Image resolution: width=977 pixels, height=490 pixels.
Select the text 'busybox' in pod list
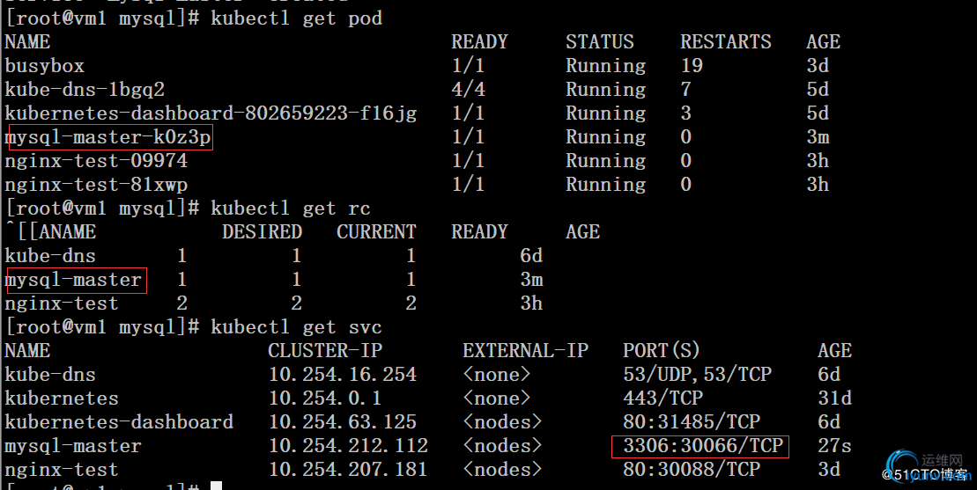pos(44,66)
